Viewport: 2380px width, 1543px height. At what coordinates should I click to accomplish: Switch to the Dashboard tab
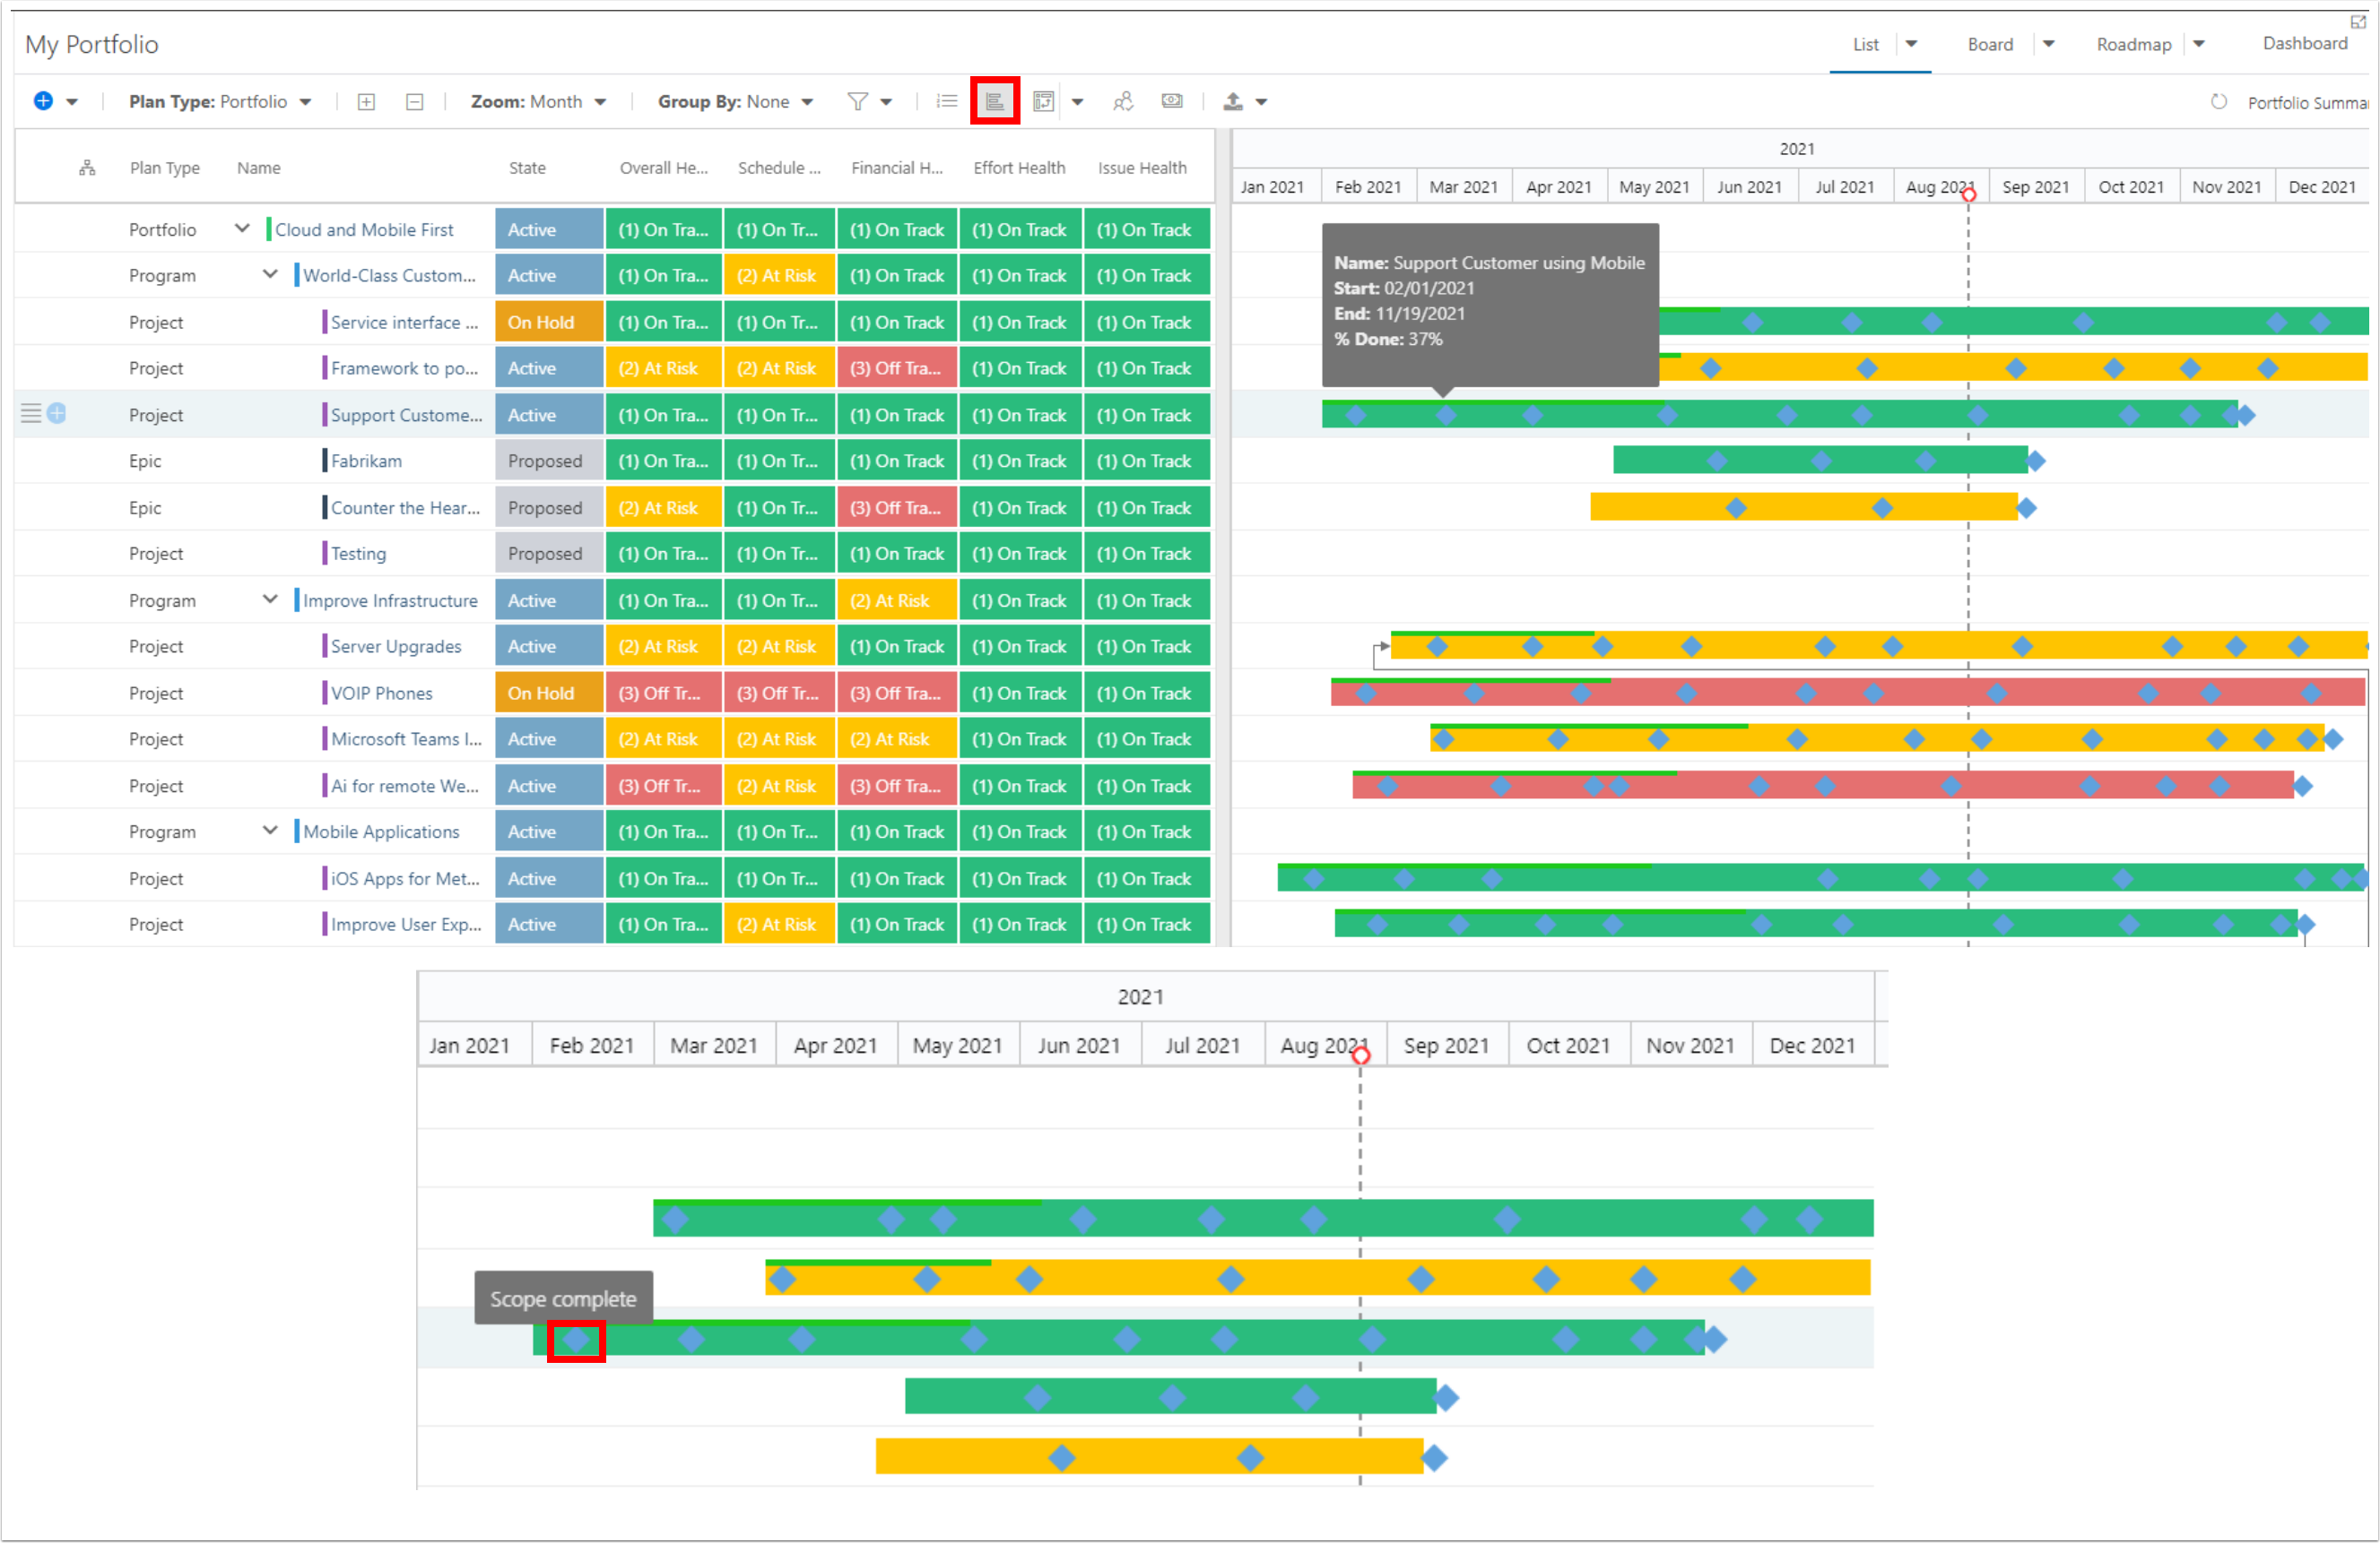pyautogui.click(x=2305, y=43)
